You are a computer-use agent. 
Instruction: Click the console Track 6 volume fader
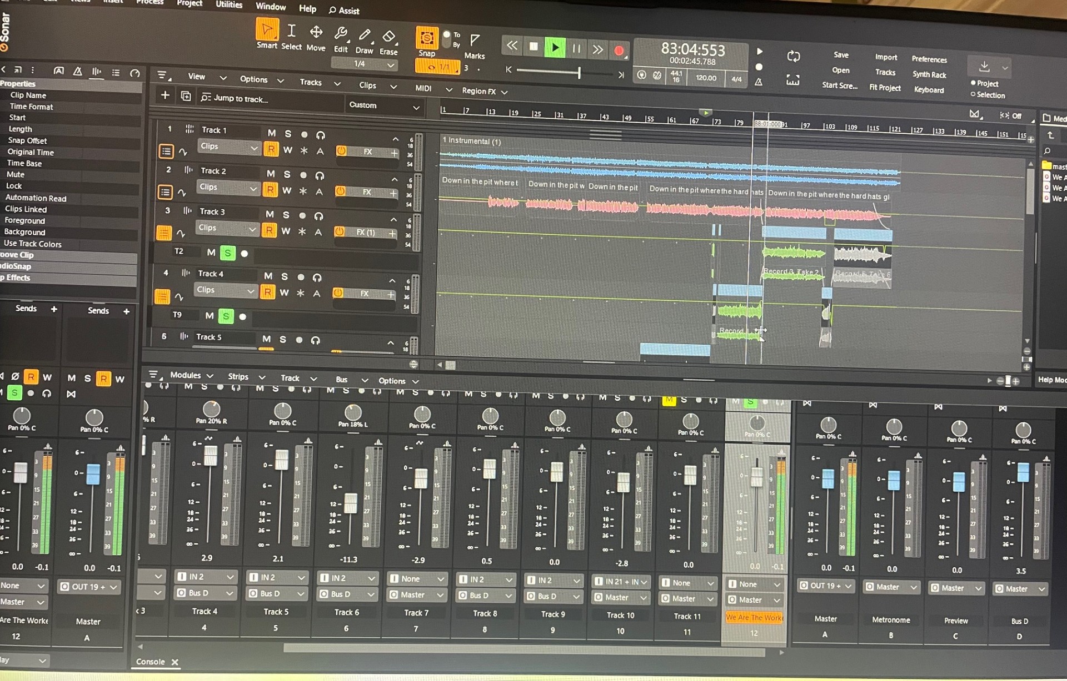pyautogui.click(x=351, y=503)
